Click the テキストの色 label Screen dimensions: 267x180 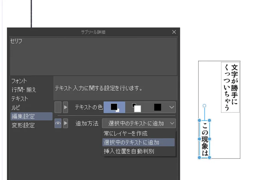coord(89,107)
